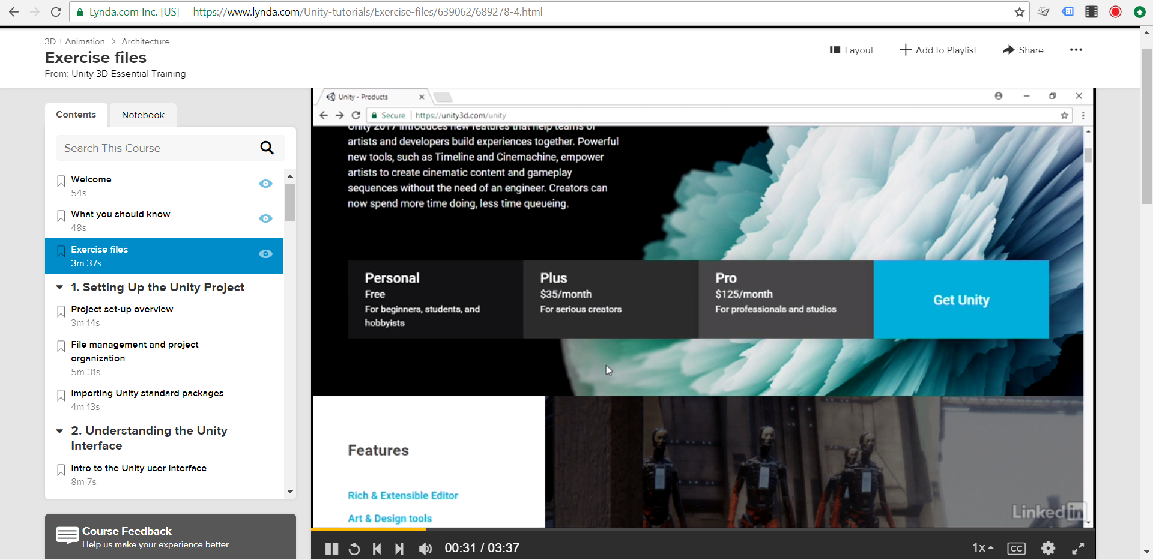Bookmark this page with the star icon
This screenshot has height=560, width=1153.
click(x=1019, y=12)
